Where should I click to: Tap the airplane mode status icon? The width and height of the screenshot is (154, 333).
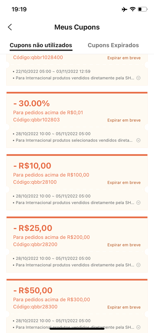[x=124, y=9]
